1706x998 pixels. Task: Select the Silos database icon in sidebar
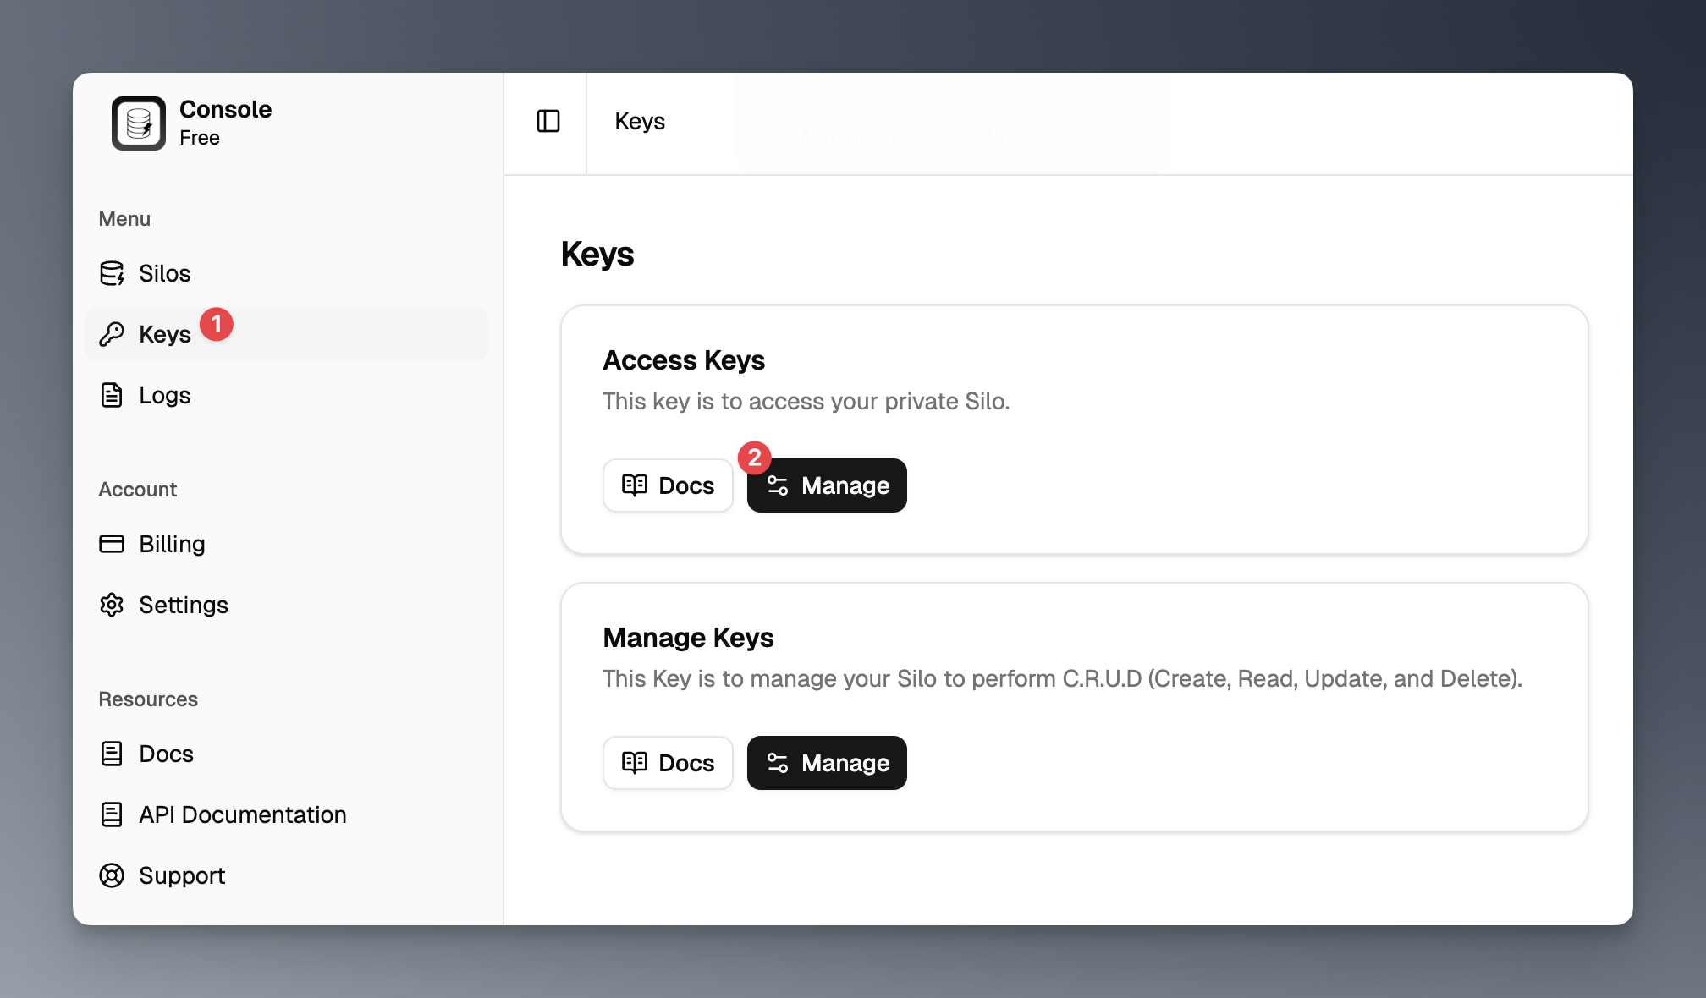pyautogui.click(x=113, y=273)
